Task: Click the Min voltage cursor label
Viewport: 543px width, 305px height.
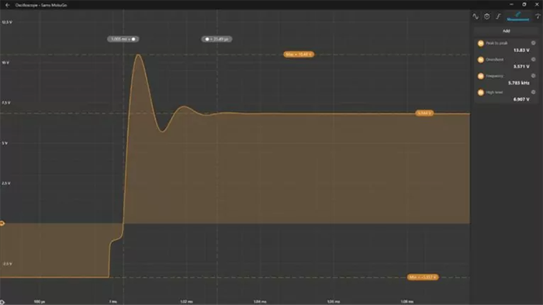Action: (423, 277)
